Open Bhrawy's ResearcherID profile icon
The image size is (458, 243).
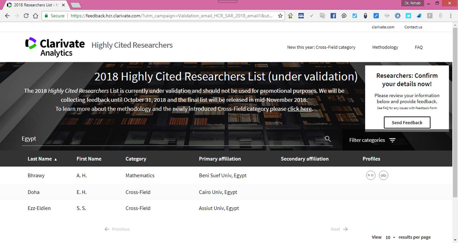pyautogui.click(x=371, y=175)
